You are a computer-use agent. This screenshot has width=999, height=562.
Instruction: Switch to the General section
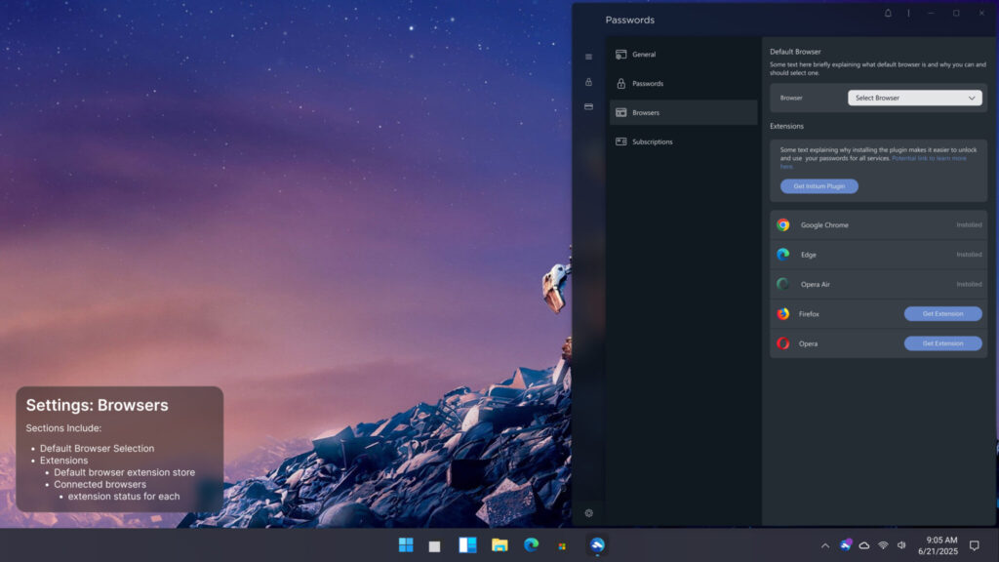(643, 54)
